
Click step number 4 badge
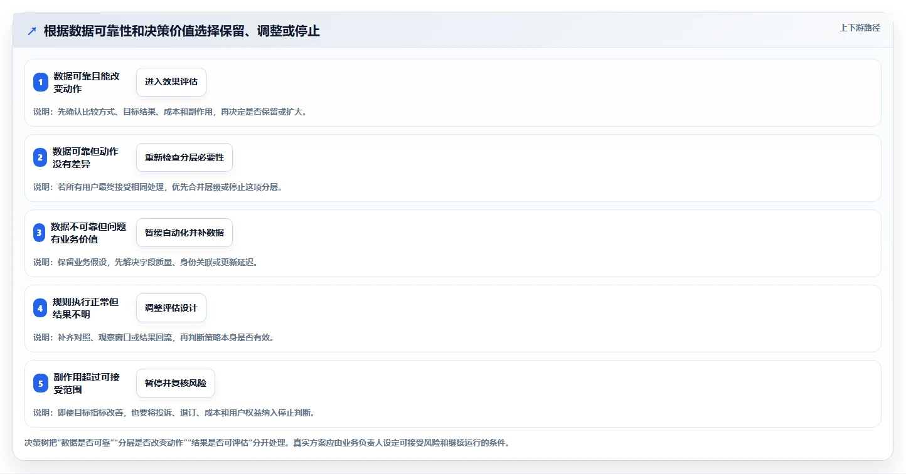pyautogui.click(x=41, y=308)
